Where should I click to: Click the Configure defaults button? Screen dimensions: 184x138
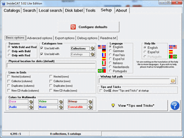(89, 27)
